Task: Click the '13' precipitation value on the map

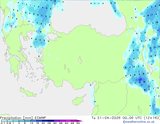Action: click(x=144, y=82)
